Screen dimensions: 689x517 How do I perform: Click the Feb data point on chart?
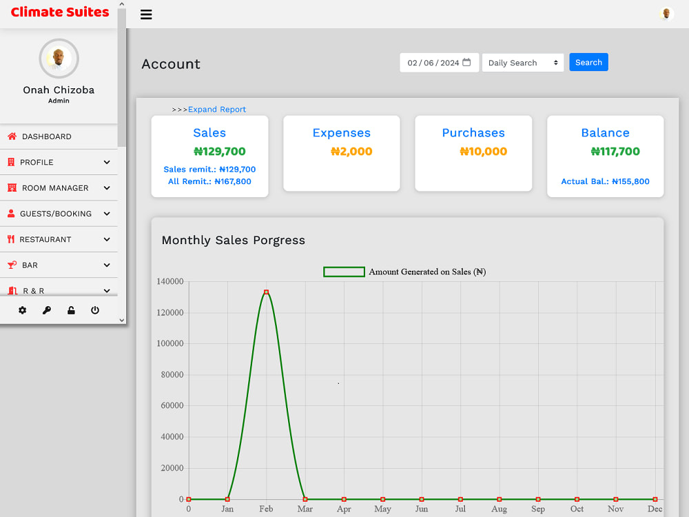point(266,292)
